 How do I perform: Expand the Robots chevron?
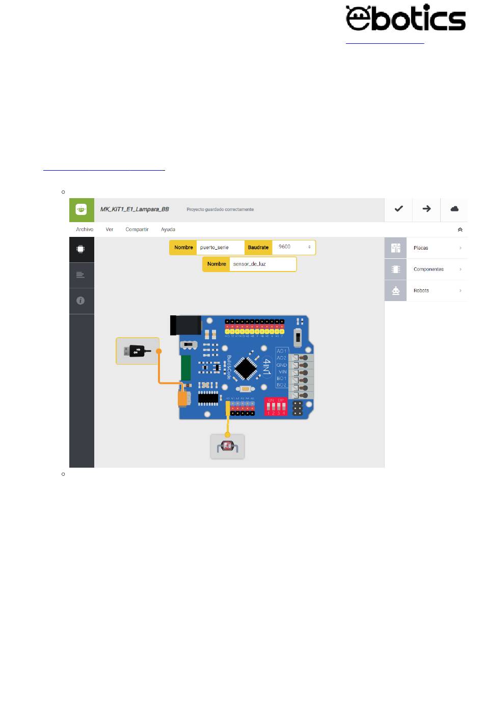[460, 291]
